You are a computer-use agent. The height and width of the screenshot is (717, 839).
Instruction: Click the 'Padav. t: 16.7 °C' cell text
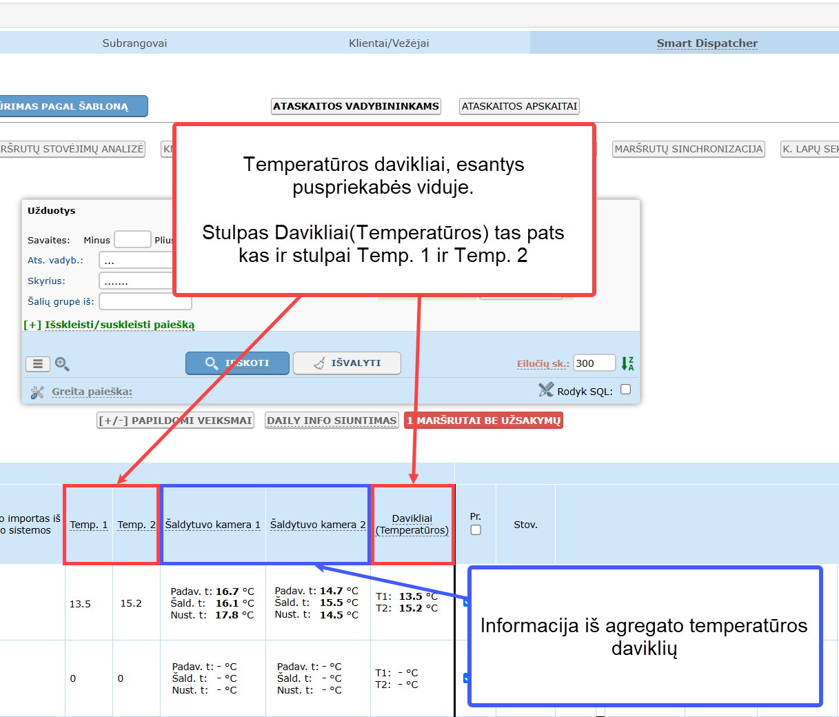(212, 592)
